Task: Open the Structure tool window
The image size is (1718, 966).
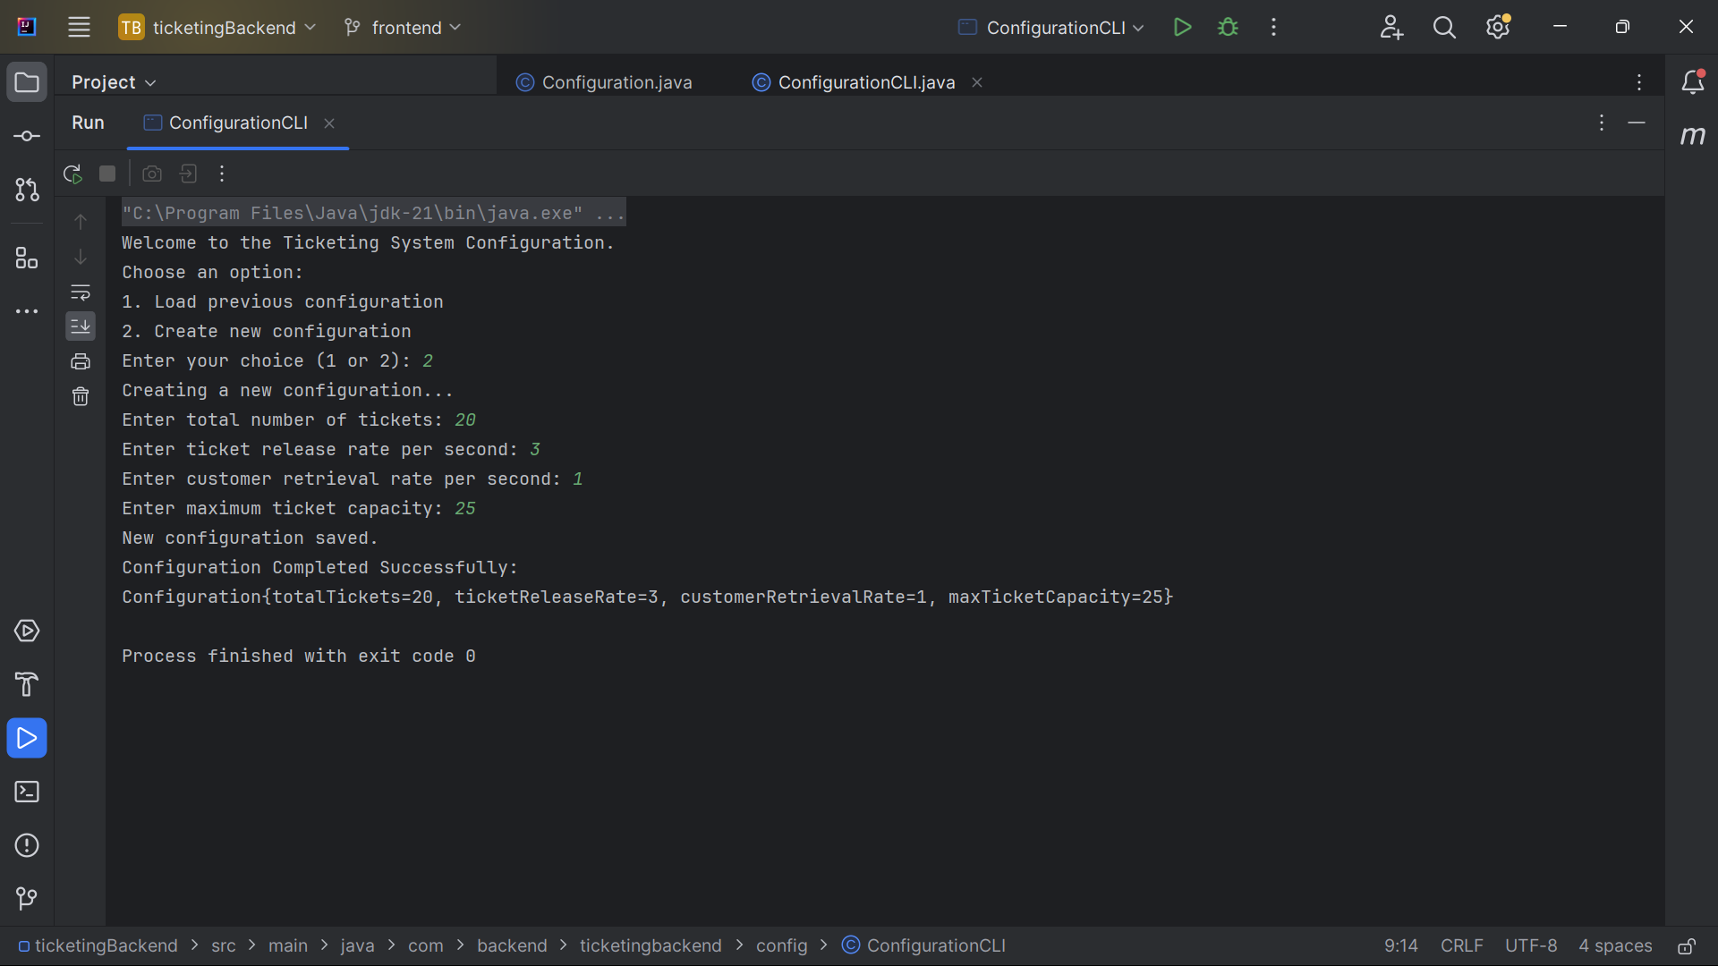Action: (x=27, y=258)
